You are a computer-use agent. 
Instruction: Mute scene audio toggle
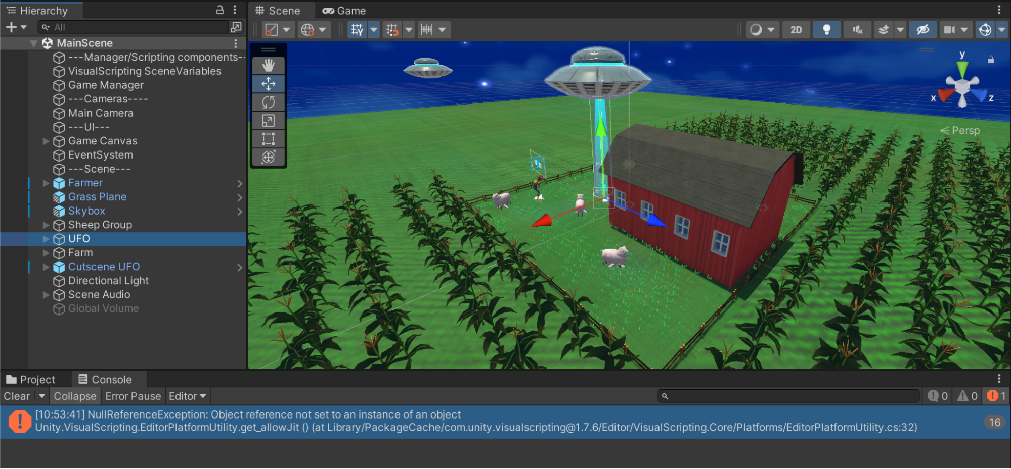click(857, 30)
